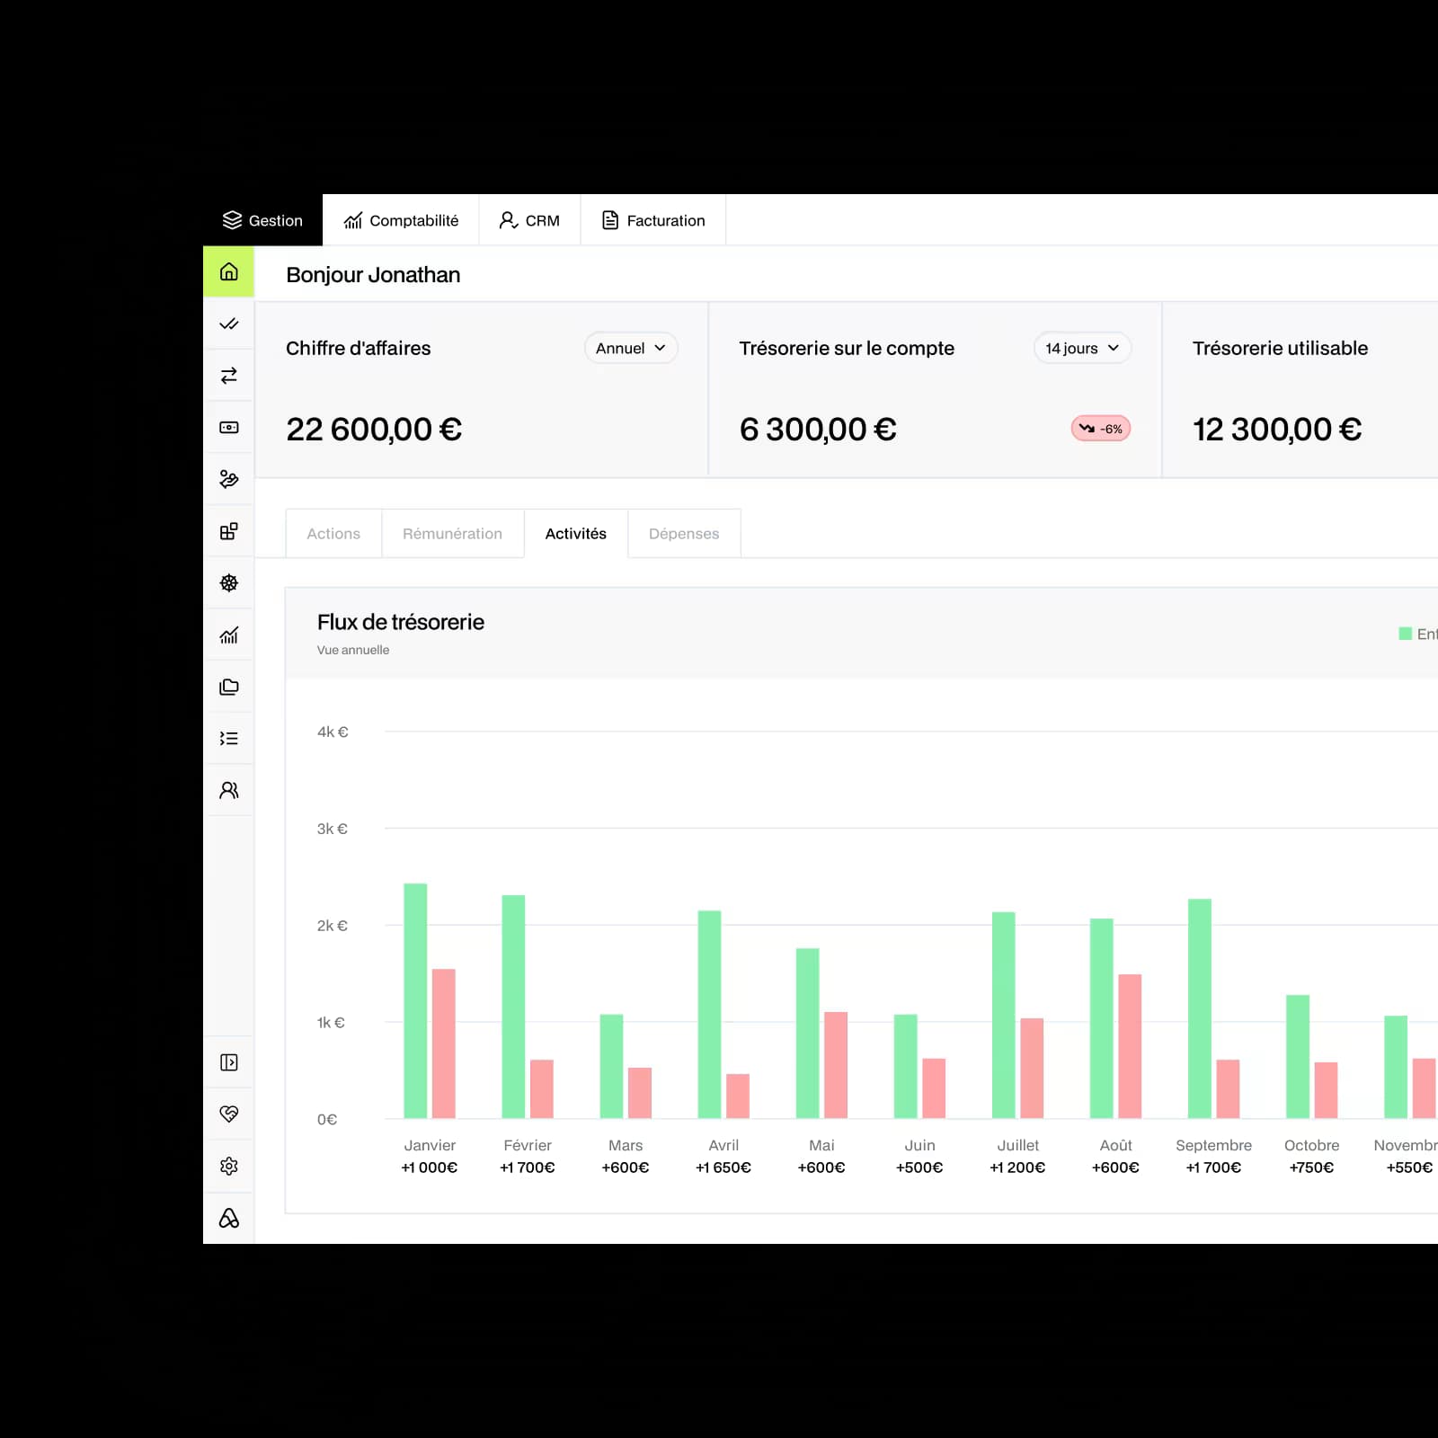Click the green legend color swatch
The height and width of the screenshot is (1438, 1438).
pyautogui.click(x=1406, y=634)
